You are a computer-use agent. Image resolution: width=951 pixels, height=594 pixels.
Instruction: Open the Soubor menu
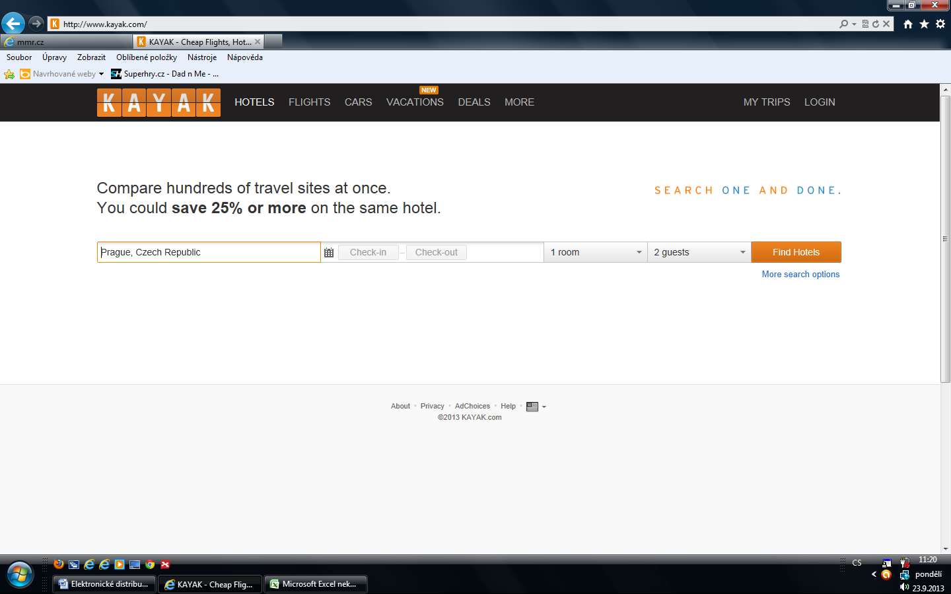pos(19,57)
